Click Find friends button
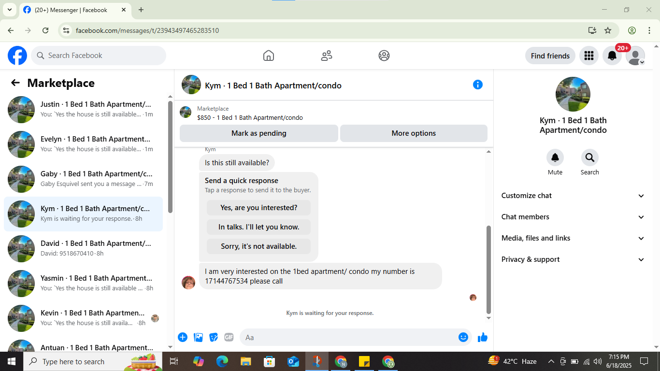The width and height of the screenshot is (660, 371). 550,56
